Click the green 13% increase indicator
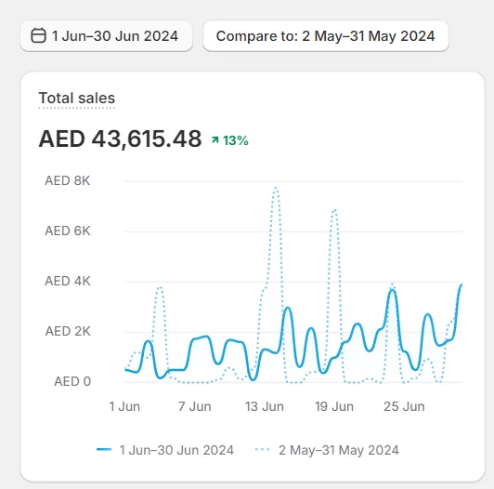494x489 pixels. click(230, 140)
